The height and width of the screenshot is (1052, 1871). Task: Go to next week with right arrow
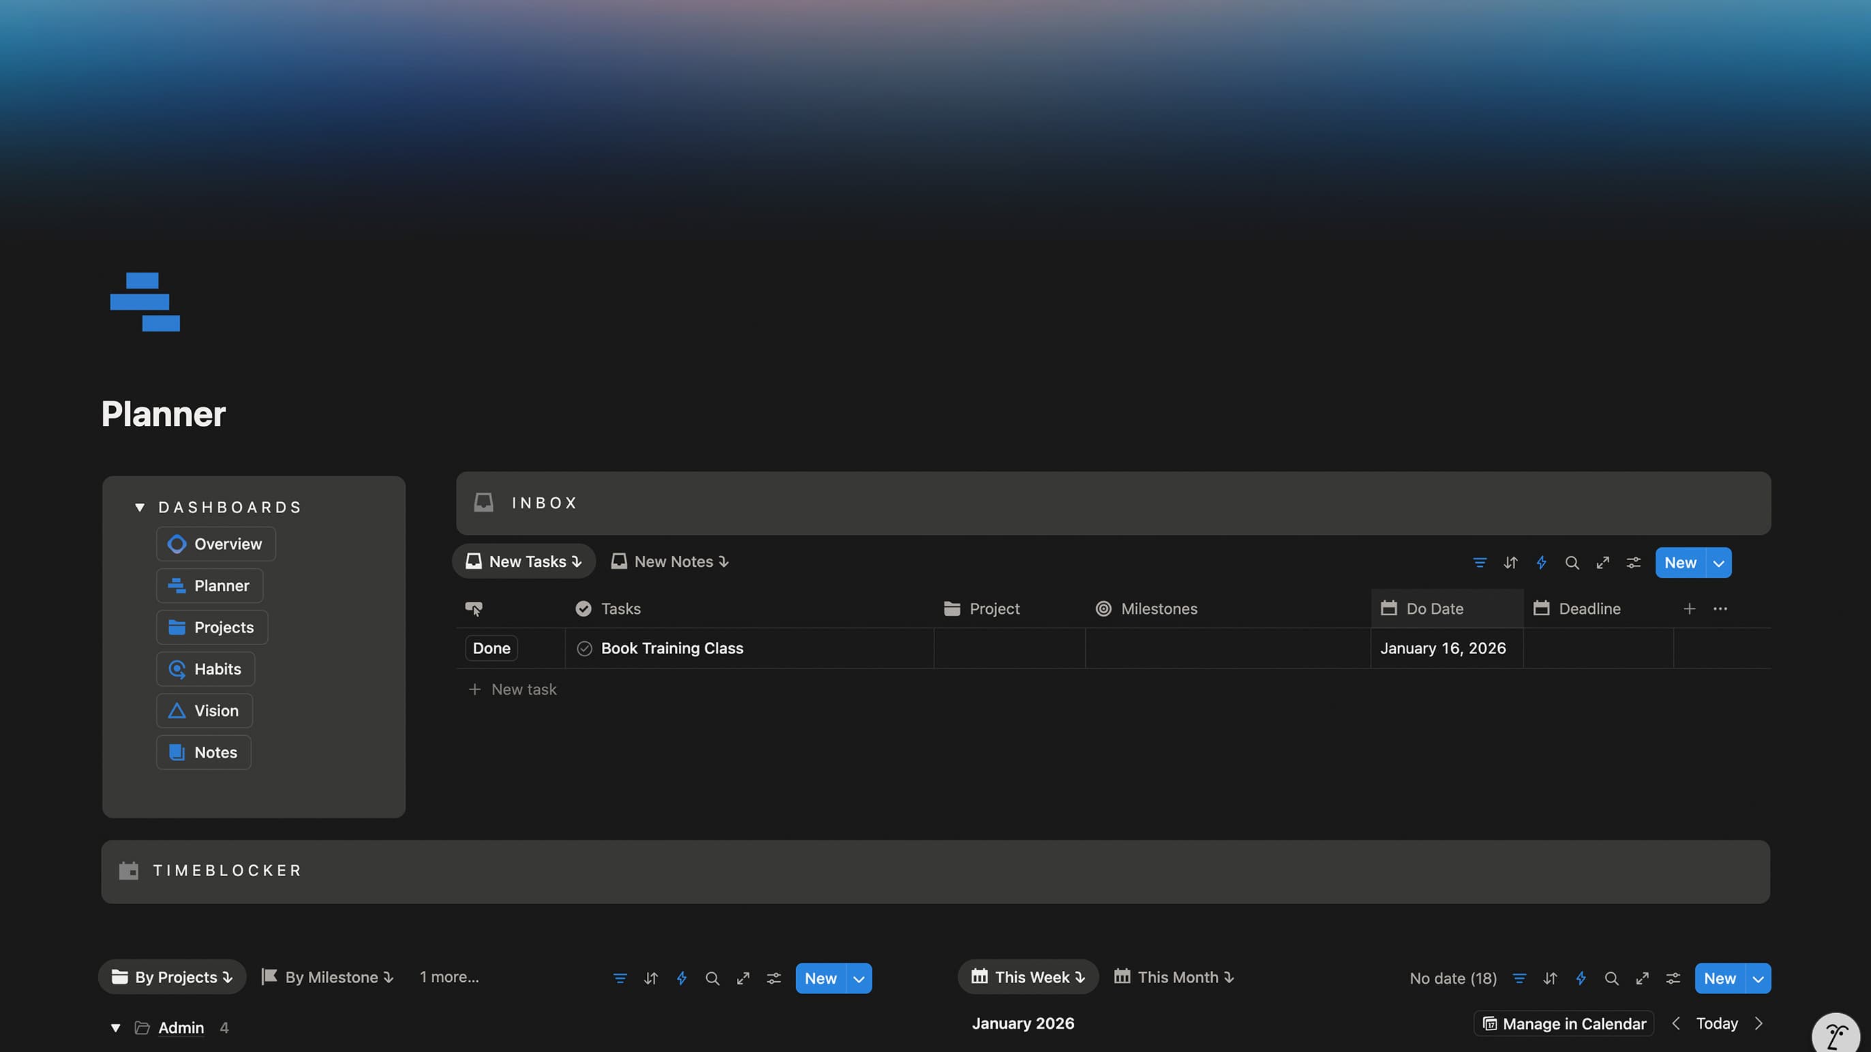(x=1759, y=1023)
